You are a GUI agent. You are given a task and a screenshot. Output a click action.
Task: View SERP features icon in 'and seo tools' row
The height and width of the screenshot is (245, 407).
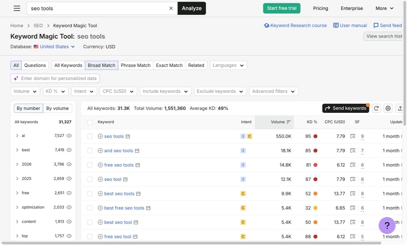pos(352,151)
